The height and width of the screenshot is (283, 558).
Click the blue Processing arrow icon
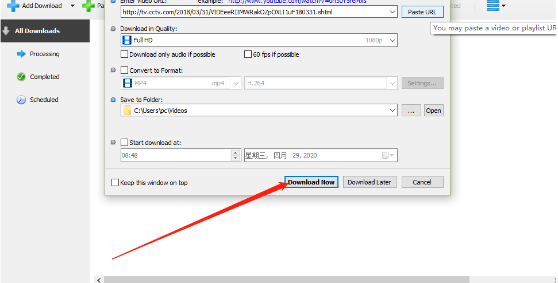(x=21, y=54)
